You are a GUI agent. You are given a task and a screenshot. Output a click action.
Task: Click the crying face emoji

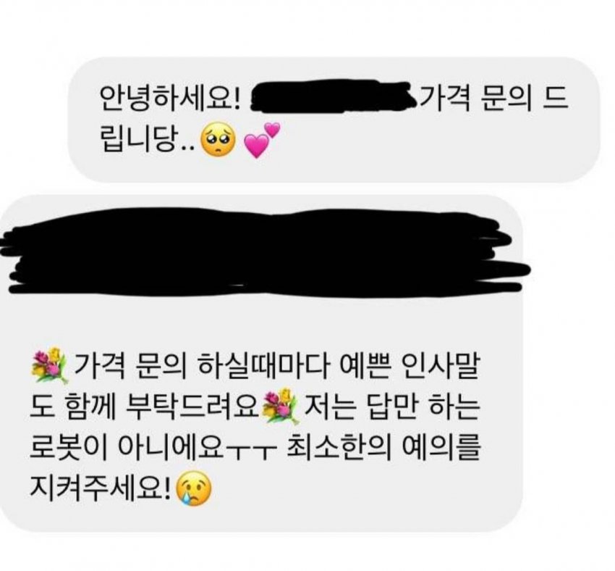(x=194, y=490)
